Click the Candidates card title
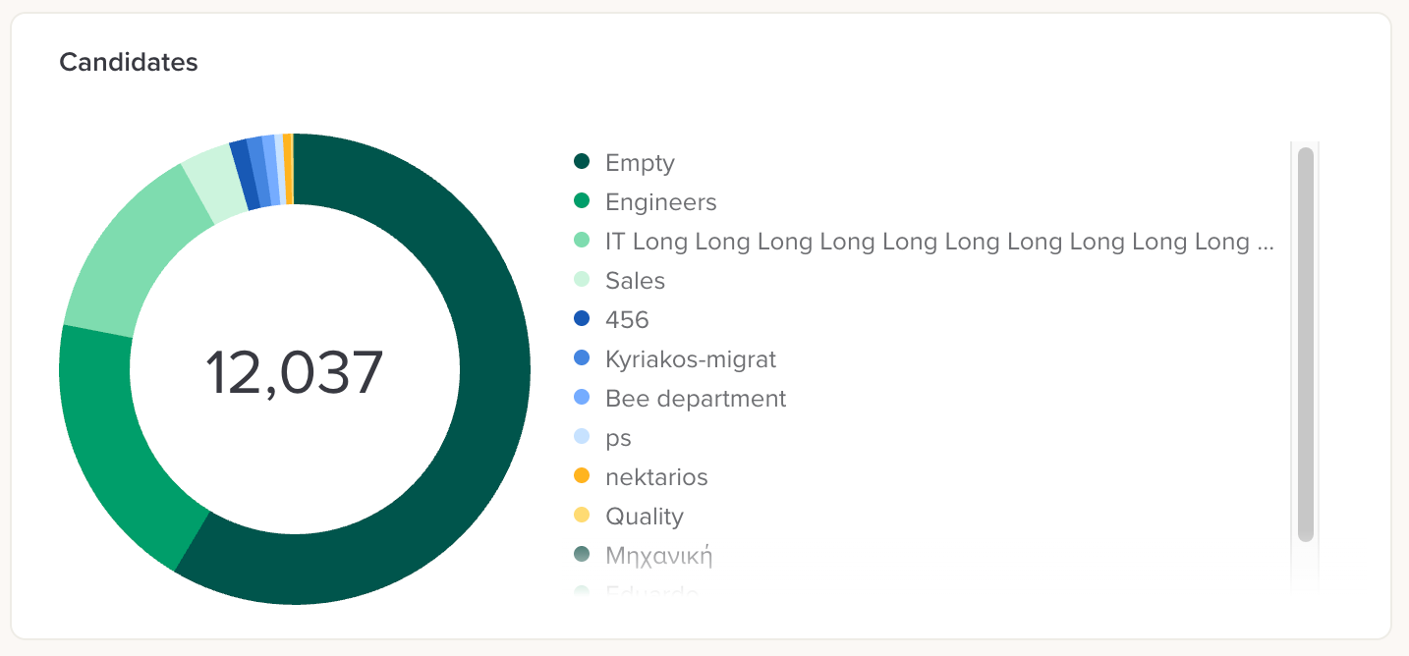The width and height of the screenshot is (1409, 656). [129, 62]
